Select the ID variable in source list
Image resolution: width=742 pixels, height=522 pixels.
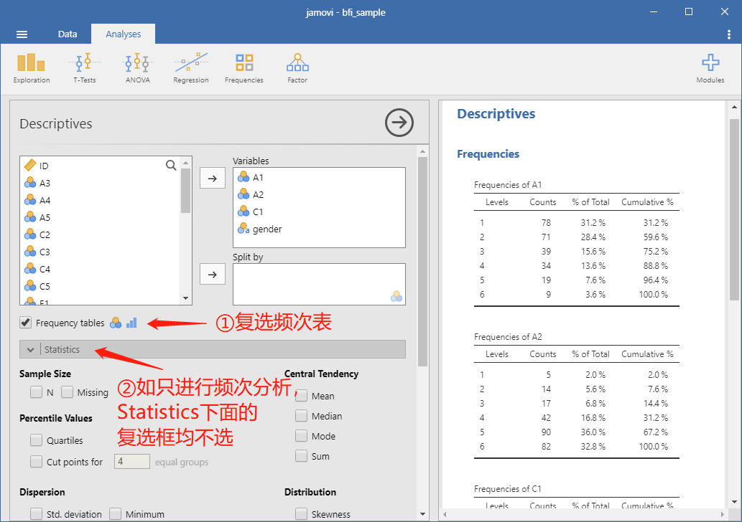(x=101, y=166)
